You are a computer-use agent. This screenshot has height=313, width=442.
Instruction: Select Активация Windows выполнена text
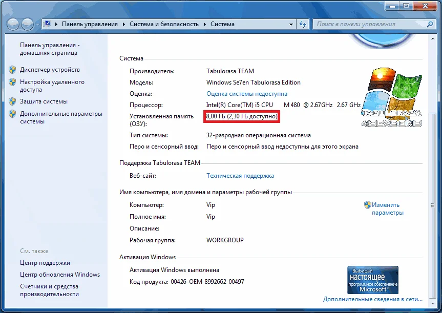click(x=174, y=270)
